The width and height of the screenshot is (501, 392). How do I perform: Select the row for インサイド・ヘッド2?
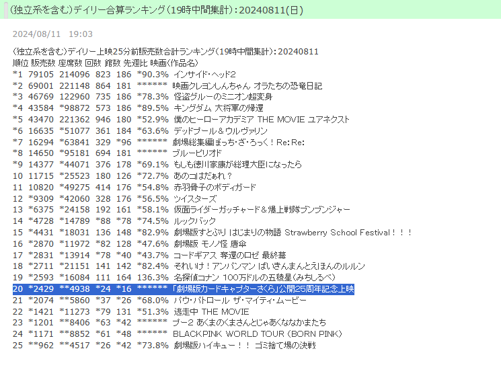pos(124,75)
